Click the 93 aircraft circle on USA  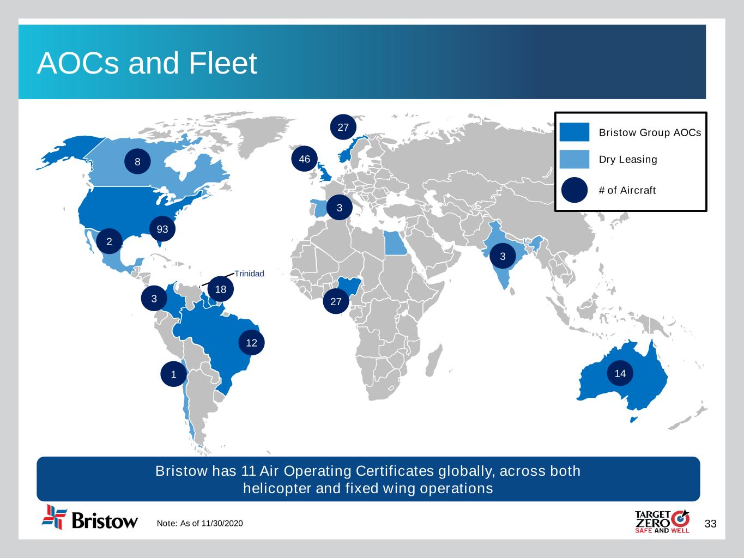[x=162, y=229]
